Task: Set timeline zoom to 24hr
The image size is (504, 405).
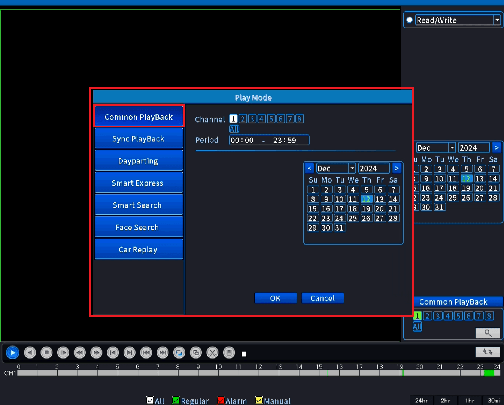Action: (422, 400)
